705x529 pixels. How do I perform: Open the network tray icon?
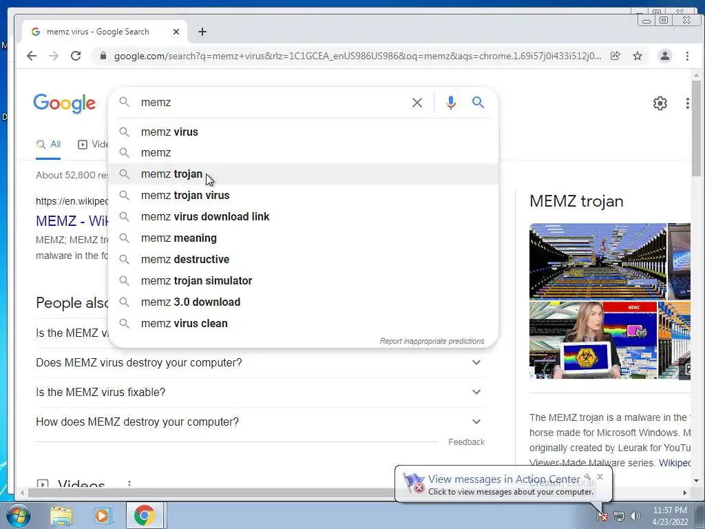coord(619,516)
